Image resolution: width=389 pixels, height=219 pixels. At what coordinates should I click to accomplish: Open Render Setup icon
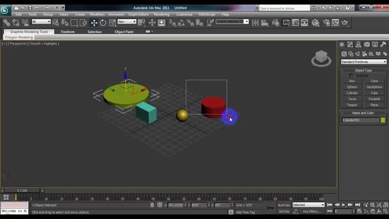(326, 23)
